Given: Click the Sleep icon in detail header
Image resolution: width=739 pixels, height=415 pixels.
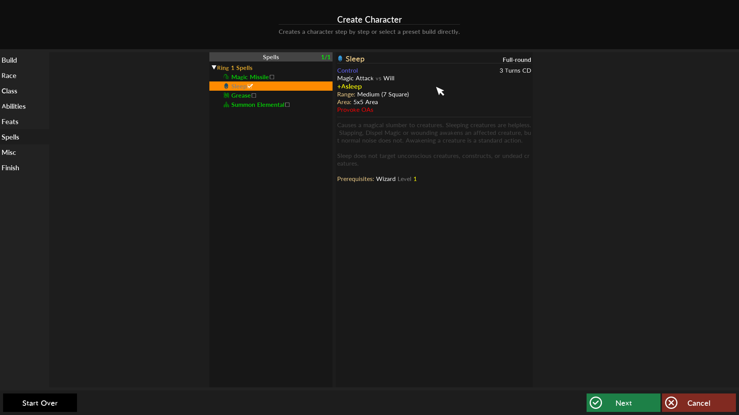Looking at the screenshot, I should 340,59.
